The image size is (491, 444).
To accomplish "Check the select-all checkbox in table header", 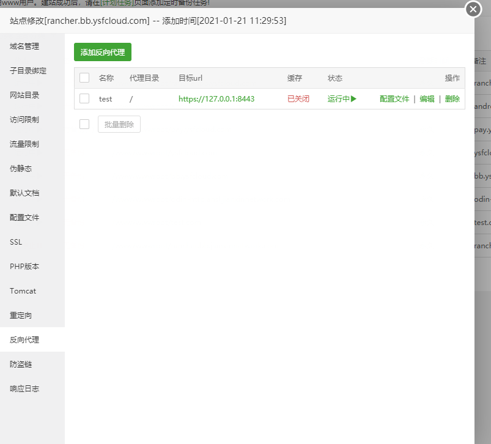I will [84, 78].
